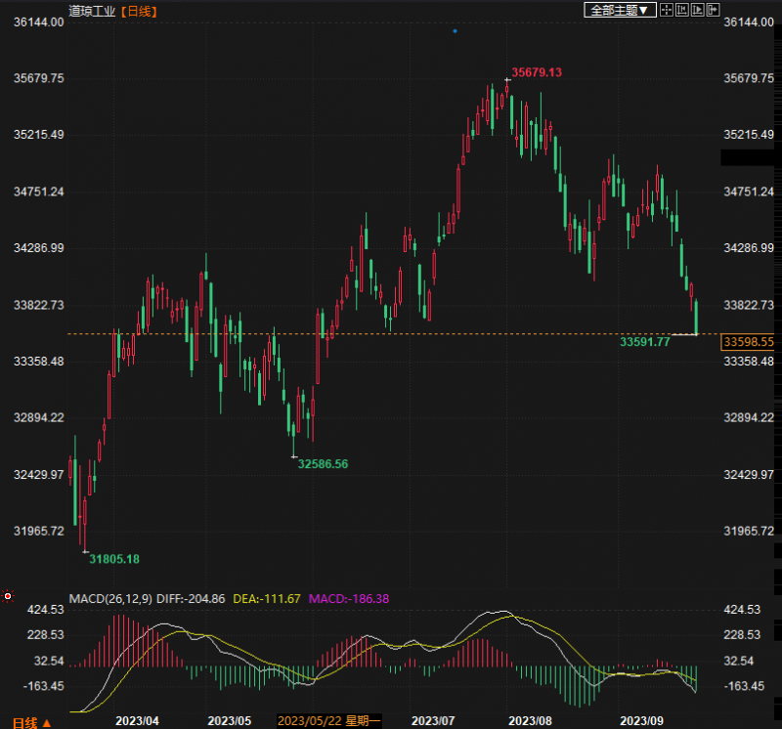Screen dimensions: 782x729
Task: Click the expand-right panel arrow icon
Action: pos(713,10)
